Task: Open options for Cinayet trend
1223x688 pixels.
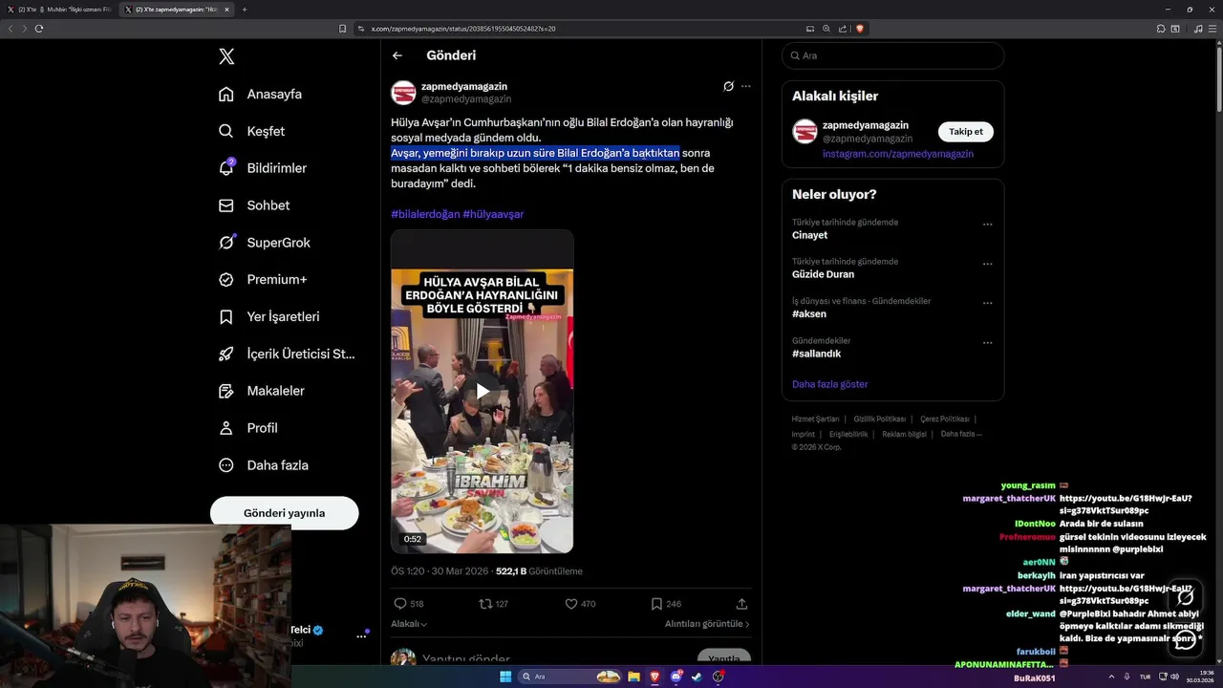Action: tap(988, 226)
